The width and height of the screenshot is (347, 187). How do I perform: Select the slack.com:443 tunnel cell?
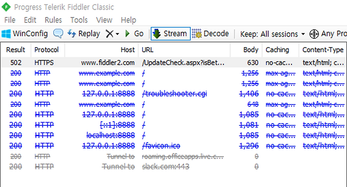click(x=166, y=167)
